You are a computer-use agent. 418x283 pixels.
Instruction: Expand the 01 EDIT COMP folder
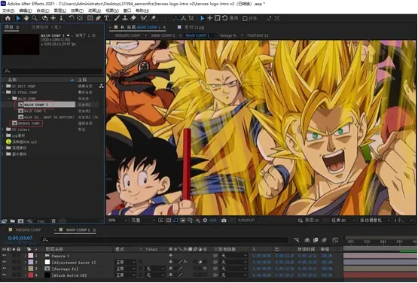pyautogui.click(x=3, y=86)
